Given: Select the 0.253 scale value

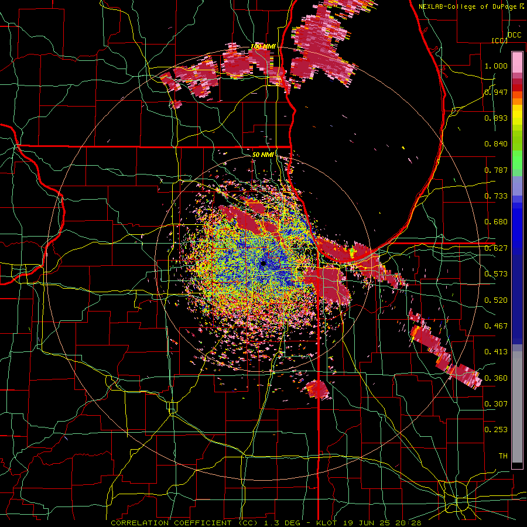Looking at the screenshot, I should point(496,430).
